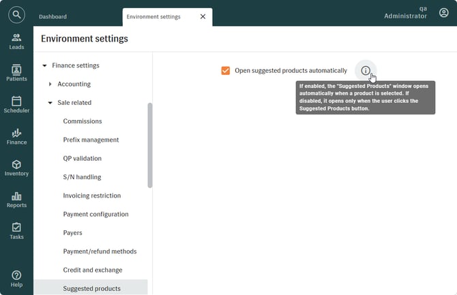Open the user profile account icon
The height and width of the screenshot is (295, 457).
pyautogui.click(x=444, y=12)
